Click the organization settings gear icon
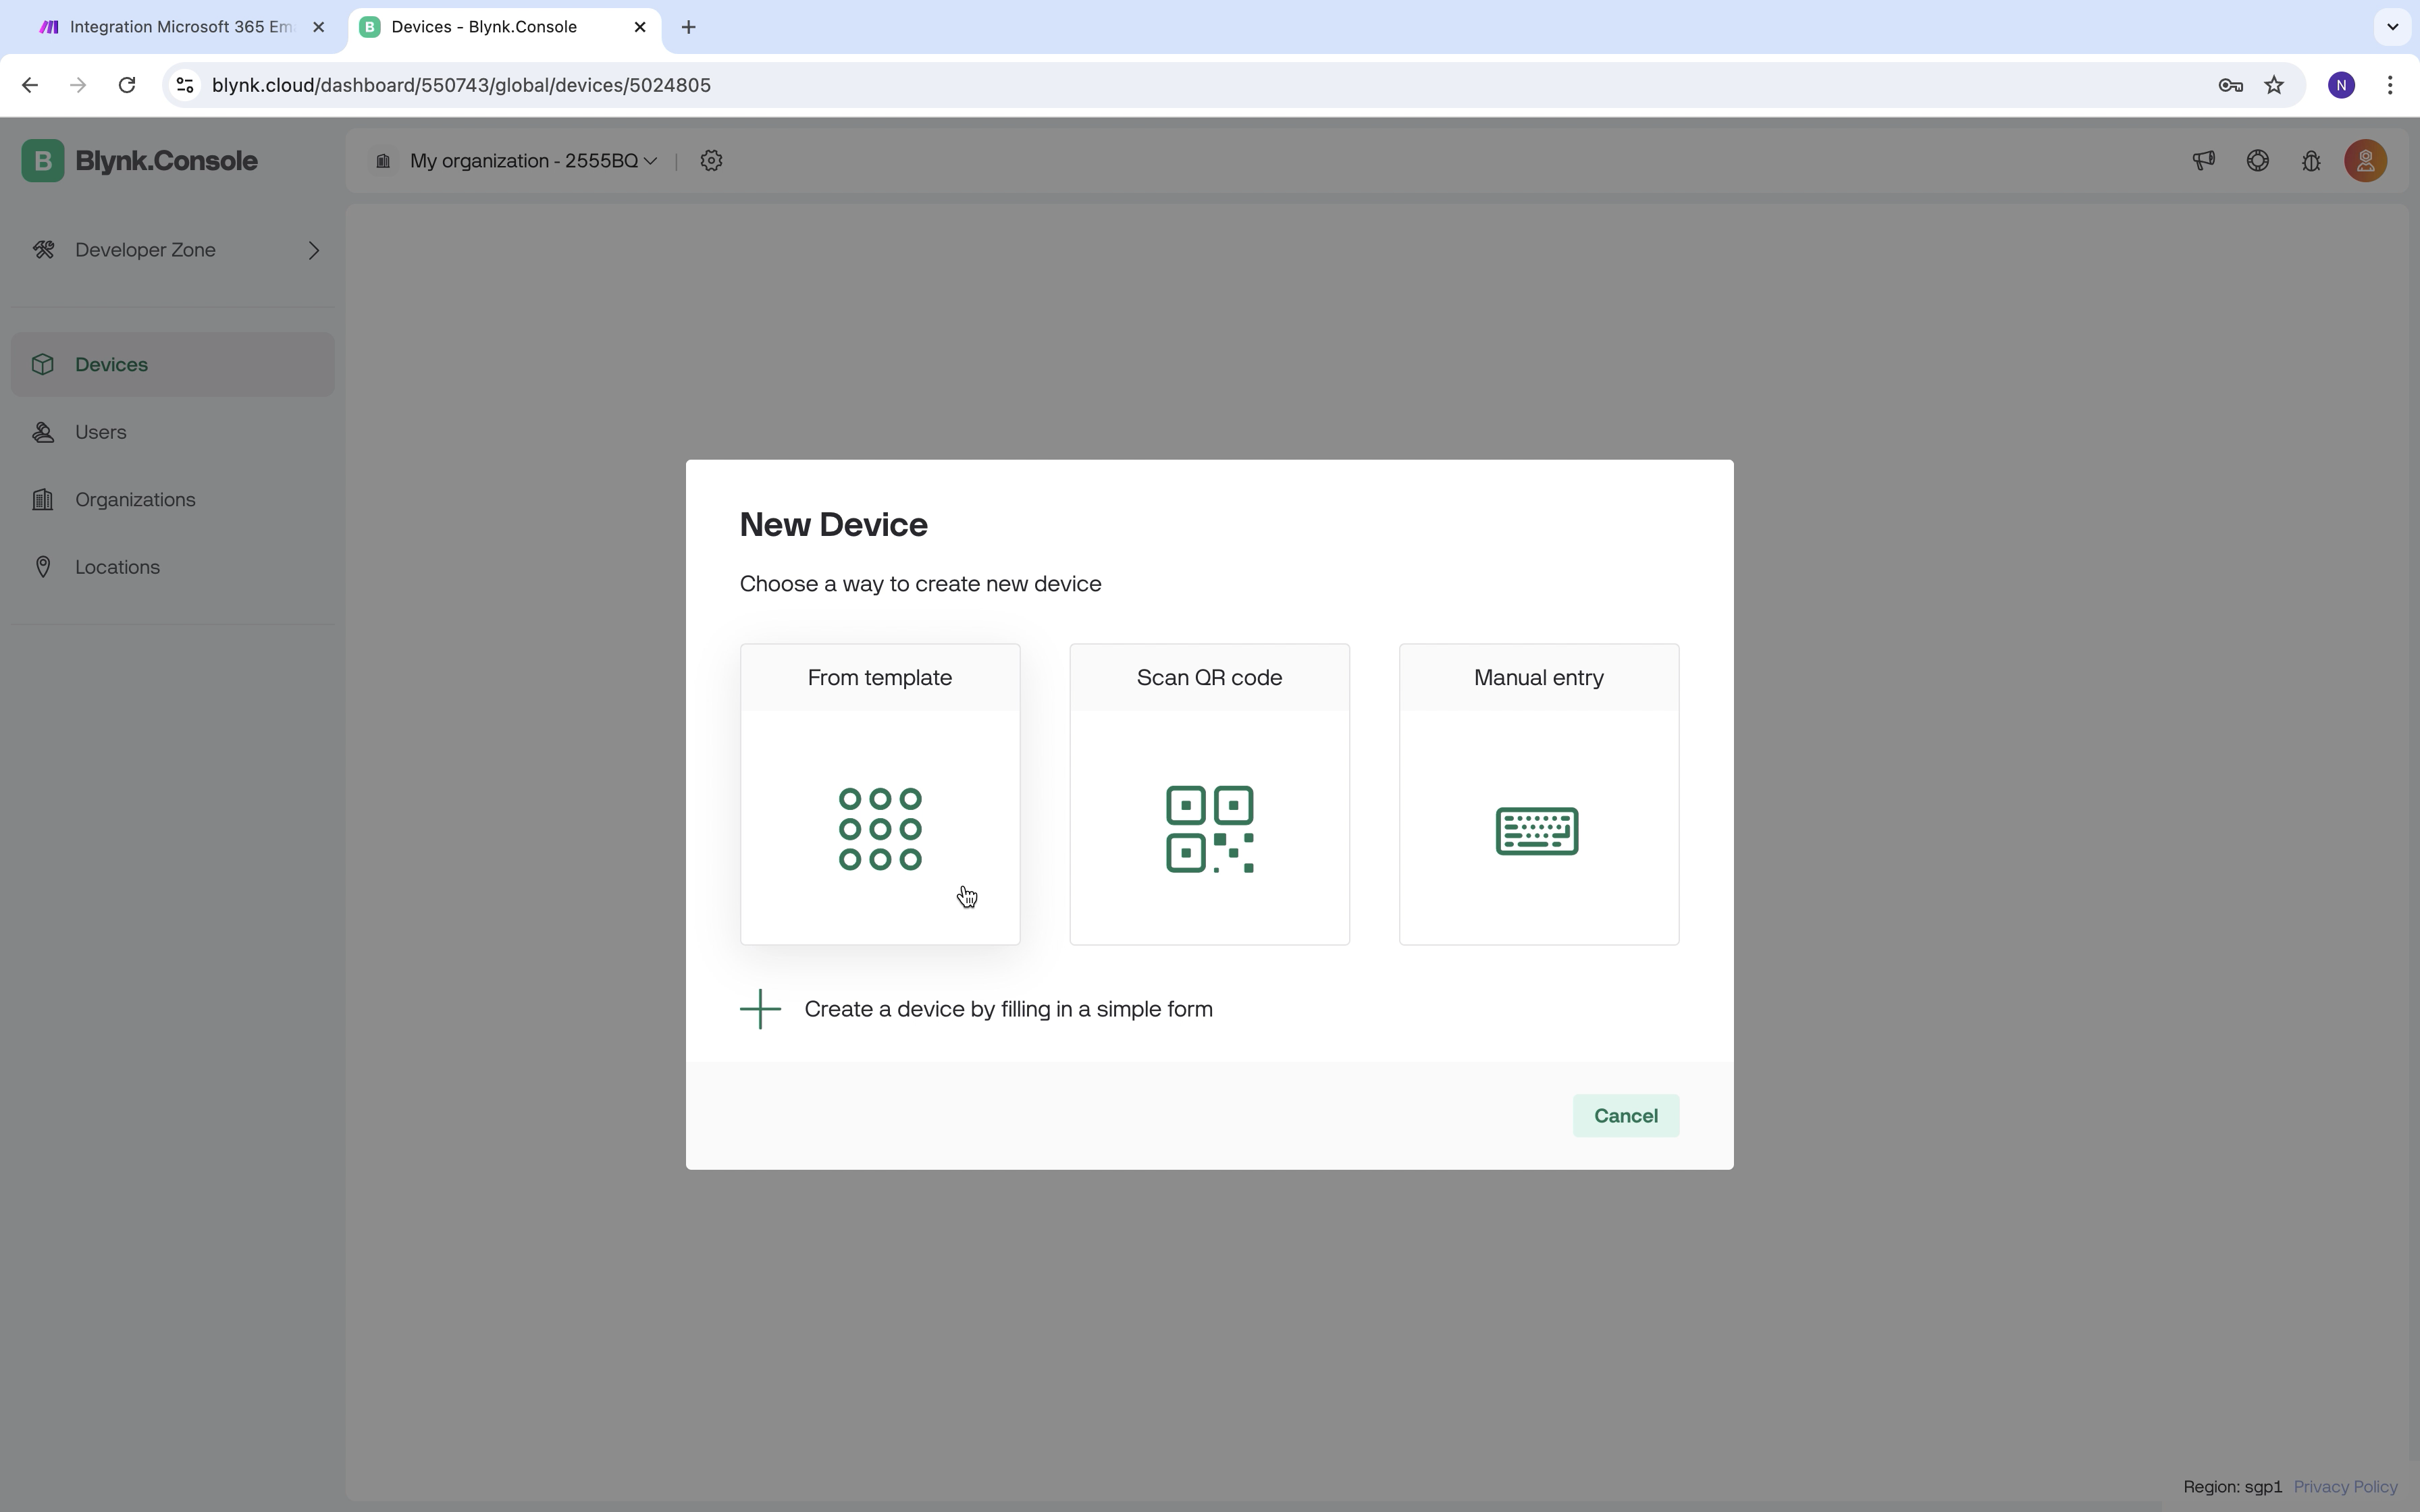The image size is (2420, 1512). tap(711, 159)
